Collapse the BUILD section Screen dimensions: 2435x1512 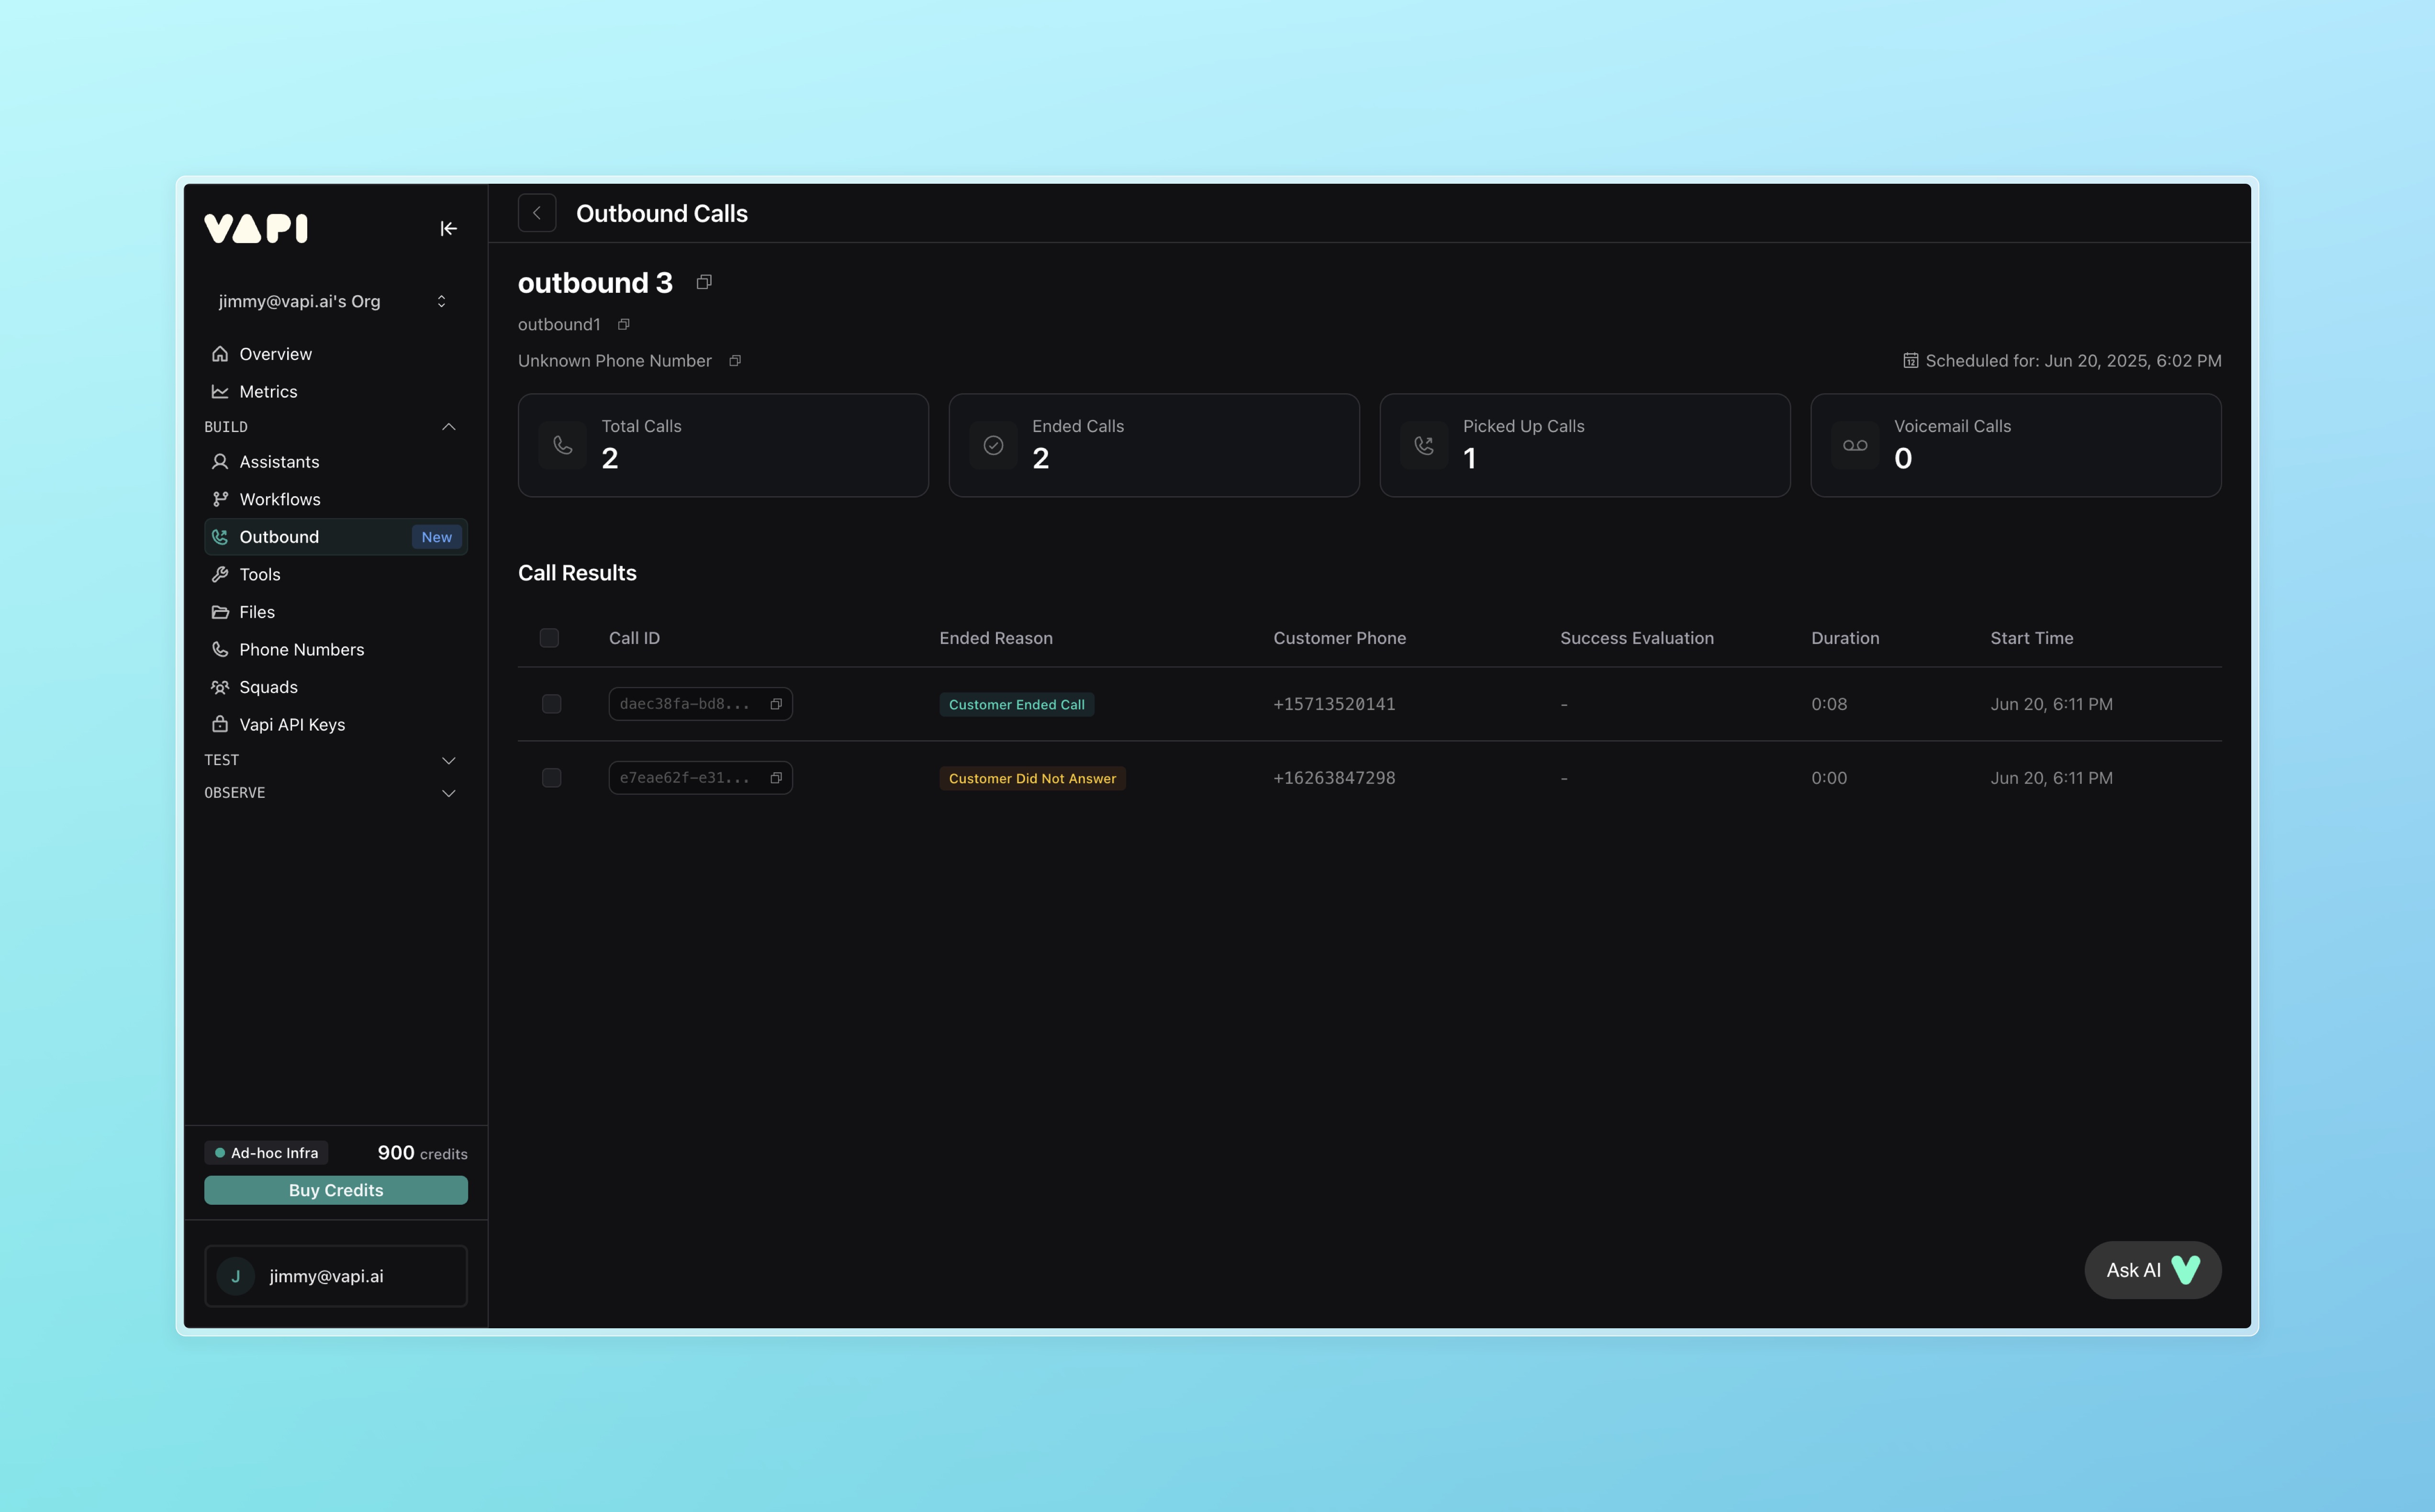(x=448, y=427)
